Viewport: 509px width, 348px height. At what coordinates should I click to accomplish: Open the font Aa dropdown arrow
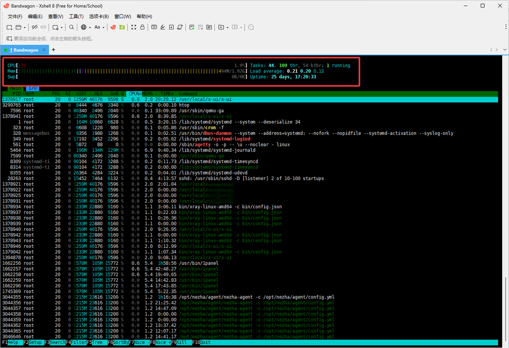coord(103,27)
